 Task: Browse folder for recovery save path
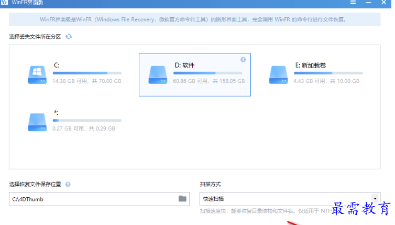[x=182, y=199]
